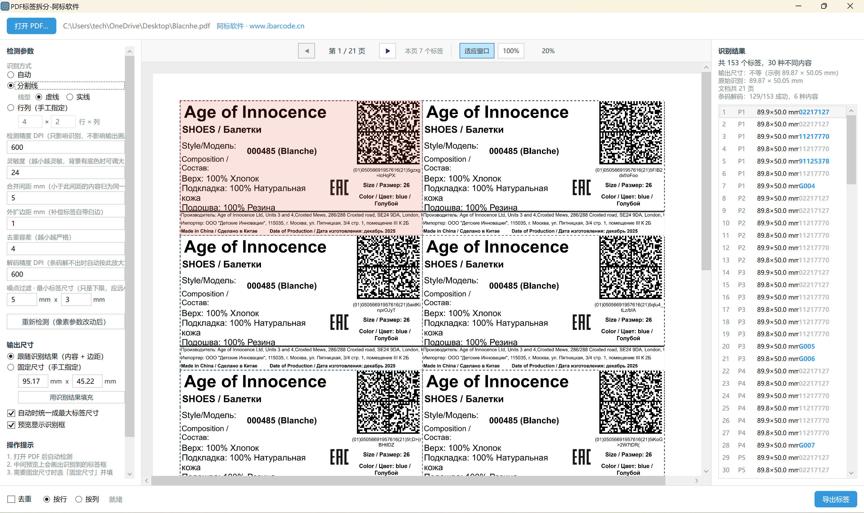Select result row 10 on P2
This screenshot has height=513, width=864.
coord(783,223)
